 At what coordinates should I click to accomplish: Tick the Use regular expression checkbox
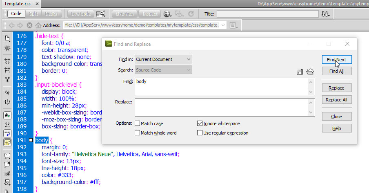point(200,133)
